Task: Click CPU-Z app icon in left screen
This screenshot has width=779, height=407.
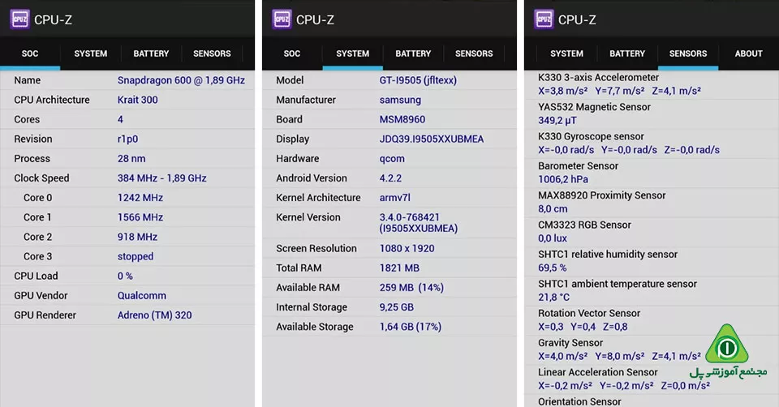Action: (19, 19)
